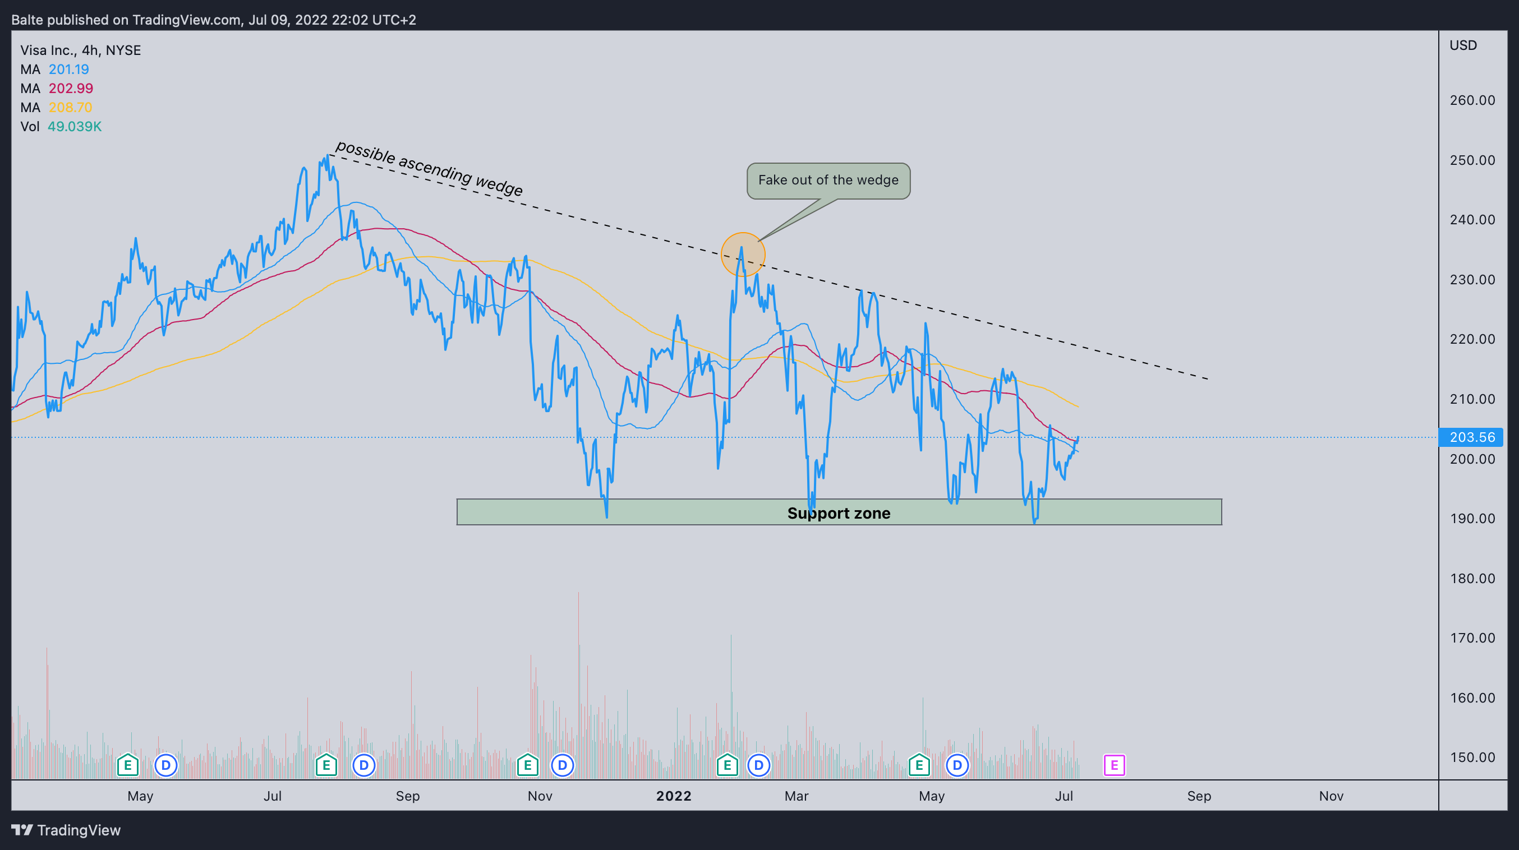Click the 170.00 price axis label
The width and height of the screenshot is (1519, 850).
point(1472,638)
